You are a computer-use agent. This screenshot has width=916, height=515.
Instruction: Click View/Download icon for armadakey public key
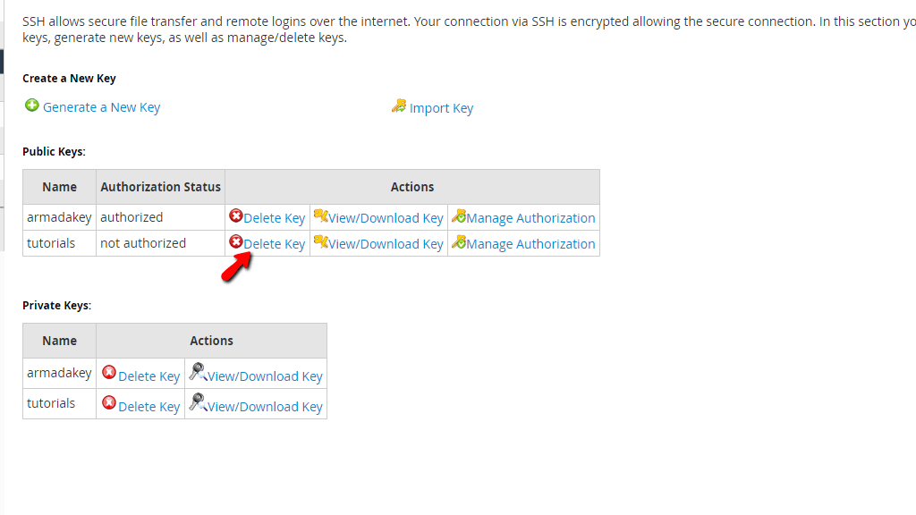pos(321,216)
